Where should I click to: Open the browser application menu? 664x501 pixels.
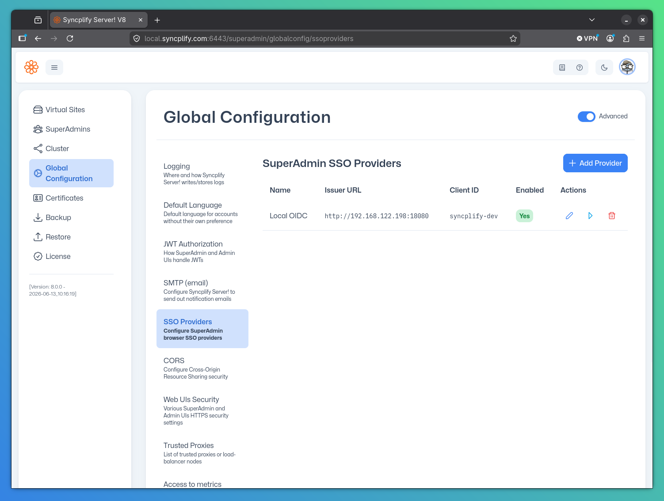coord(642,38)
